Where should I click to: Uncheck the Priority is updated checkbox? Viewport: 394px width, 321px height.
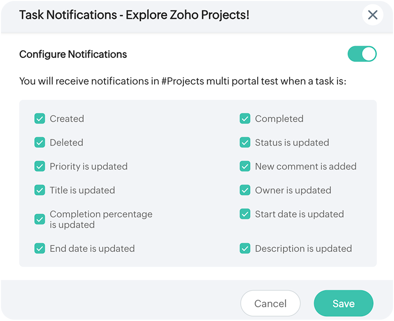[40, 167]
